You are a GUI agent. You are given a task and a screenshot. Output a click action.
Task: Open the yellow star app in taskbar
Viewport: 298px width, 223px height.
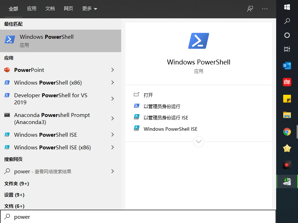pos(287,148)
